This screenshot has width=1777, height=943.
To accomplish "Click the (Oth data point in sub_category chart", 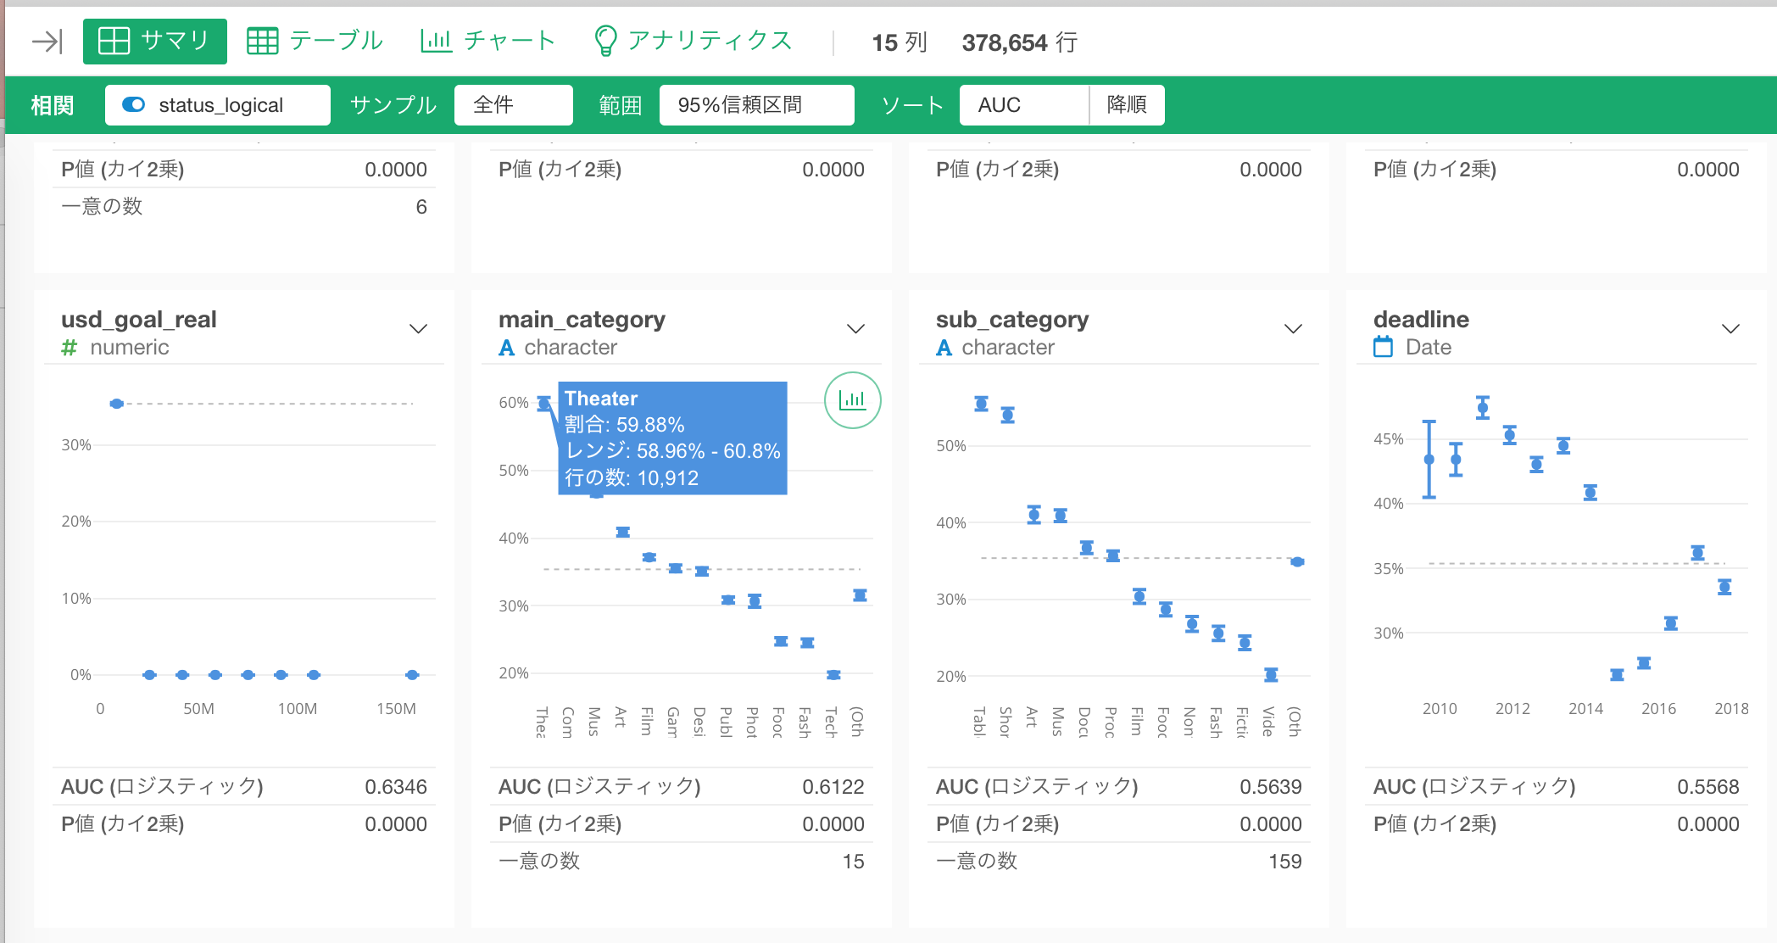I will tap(1297, 561).
